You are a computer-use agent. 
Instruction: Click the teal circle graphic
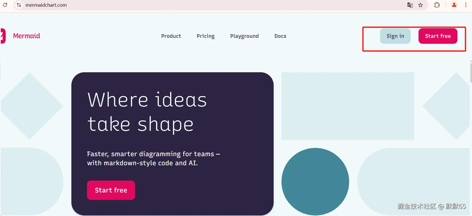[x=315, y=182]
